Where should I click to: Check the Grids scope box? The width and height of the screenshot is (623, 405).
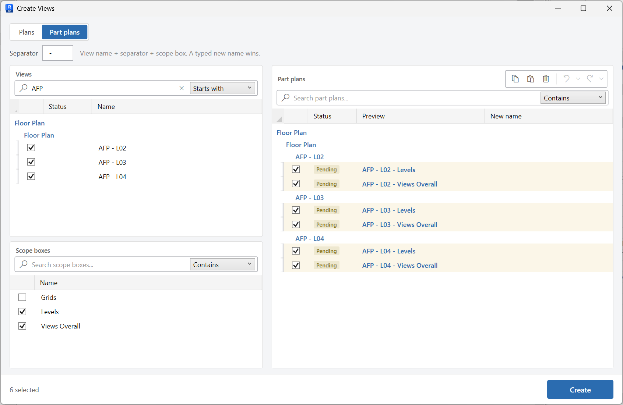click(22, 297)
